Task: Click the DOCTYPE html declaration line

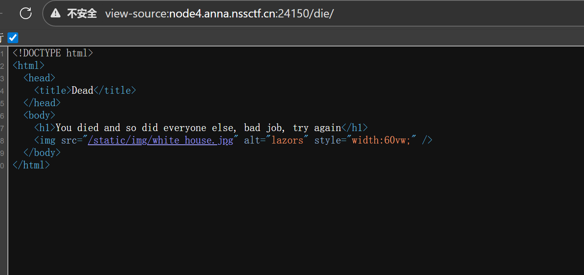Action: coord(53,53)
